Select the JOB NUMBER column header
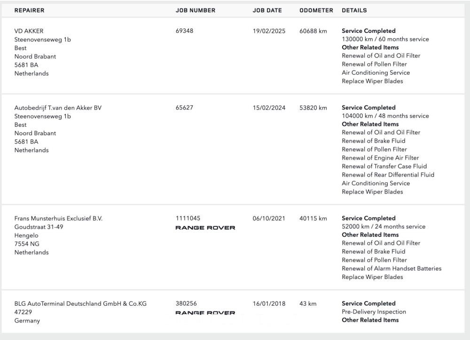Screen dimensions: 470x340 (x=195, y=10)
